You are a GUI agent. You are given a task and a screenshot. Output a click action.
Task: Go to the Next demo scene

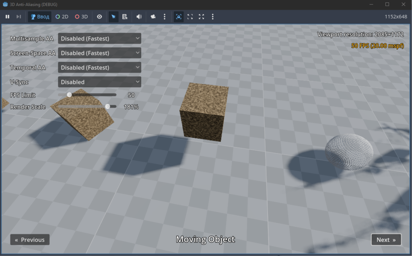[386, 240]
